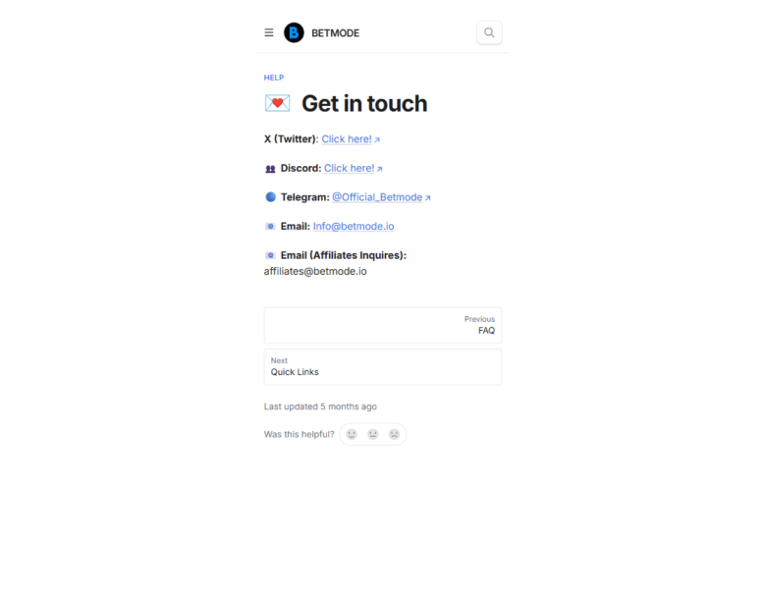Click the Info@betmode.io email link
The height and width of the screenshot is (589, 766).
tap(354, 226)
